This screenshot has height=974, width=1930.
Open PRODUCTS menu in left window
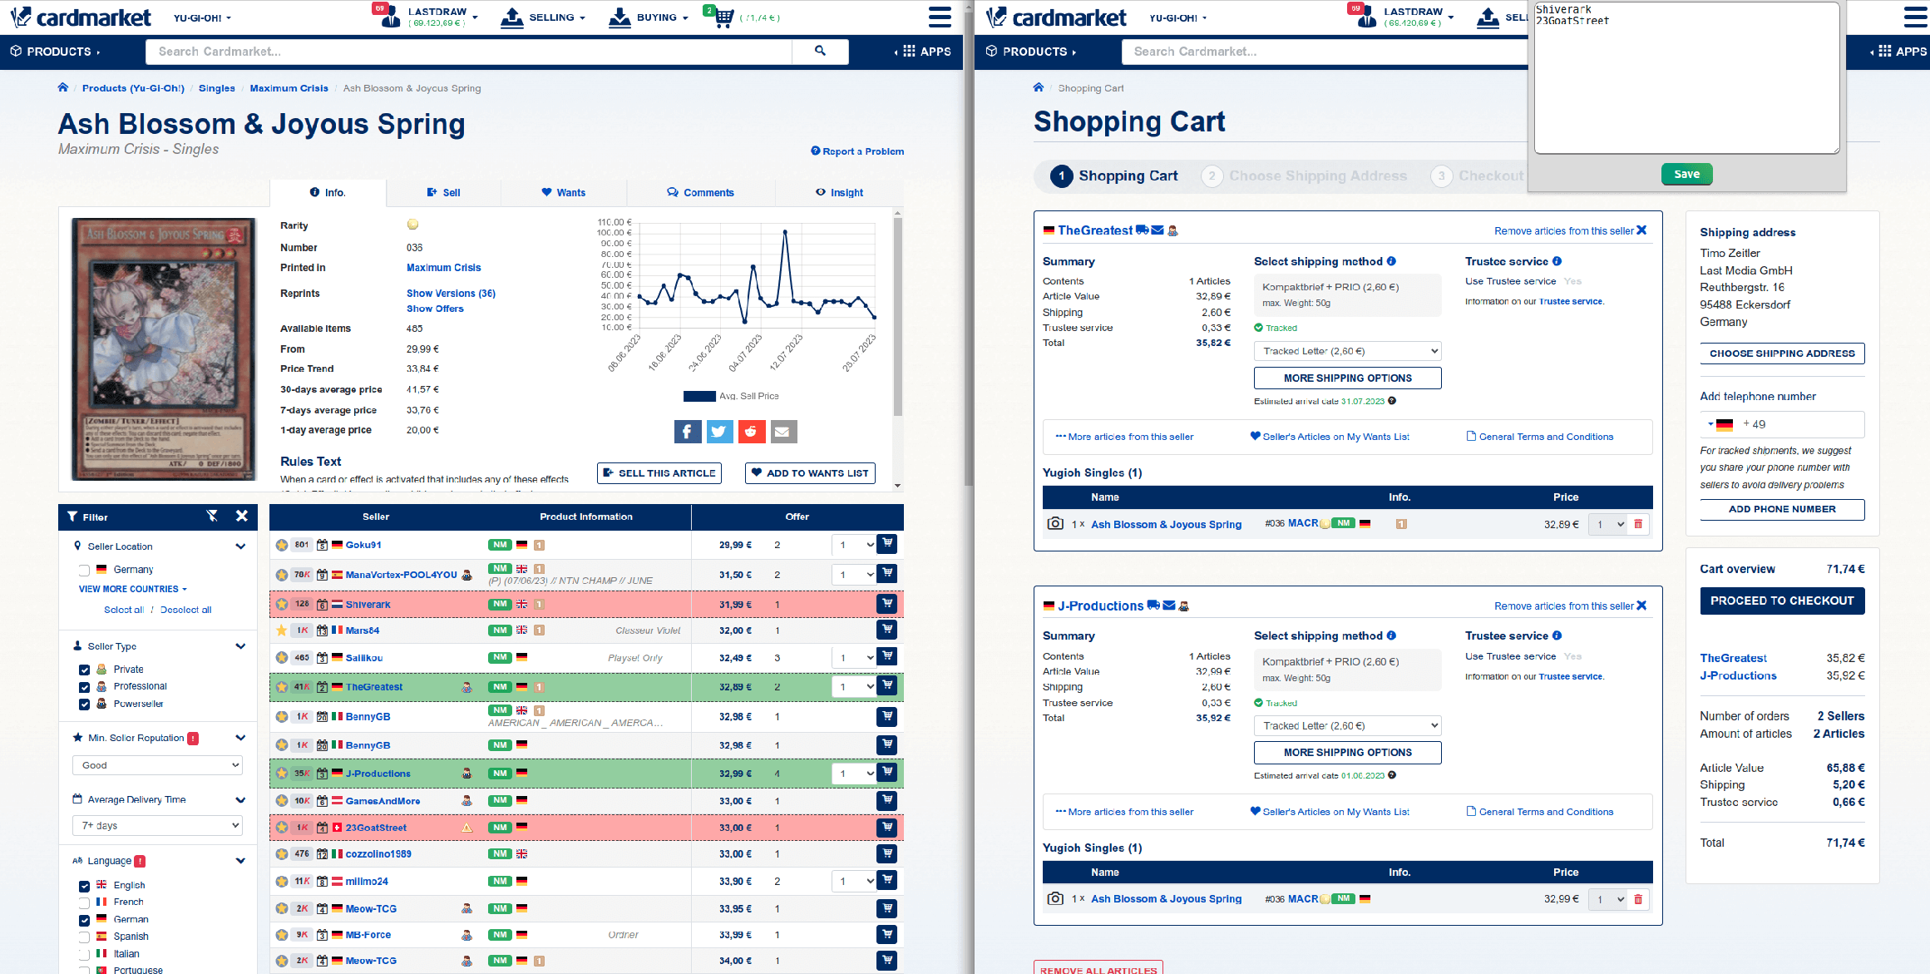pyautogui.click(x=55, y=52)
